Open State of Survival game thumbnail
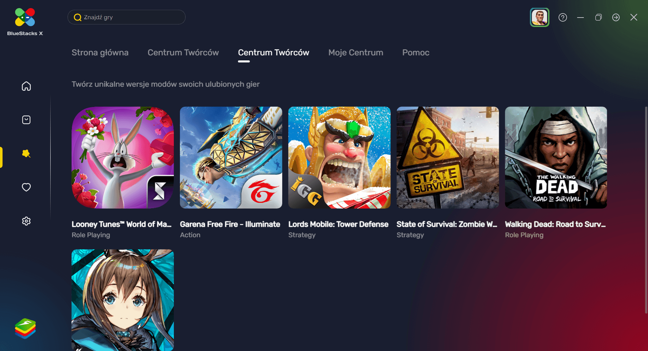 click(x=448, y=158)
